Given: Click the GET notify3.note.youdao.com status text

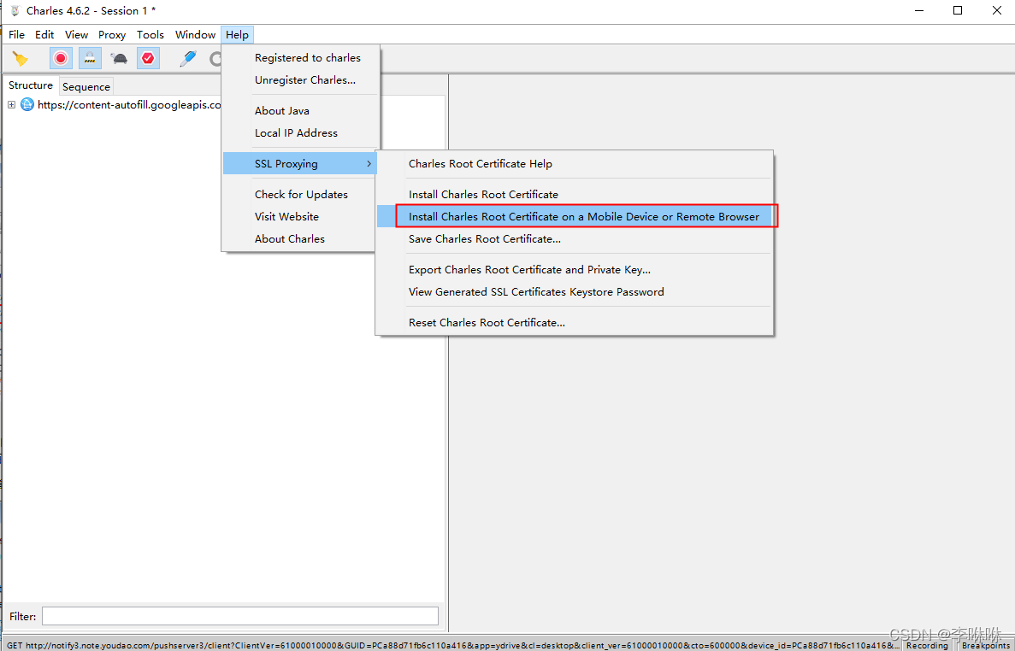Looking at the screenshot, I should [x=451, y=645].
